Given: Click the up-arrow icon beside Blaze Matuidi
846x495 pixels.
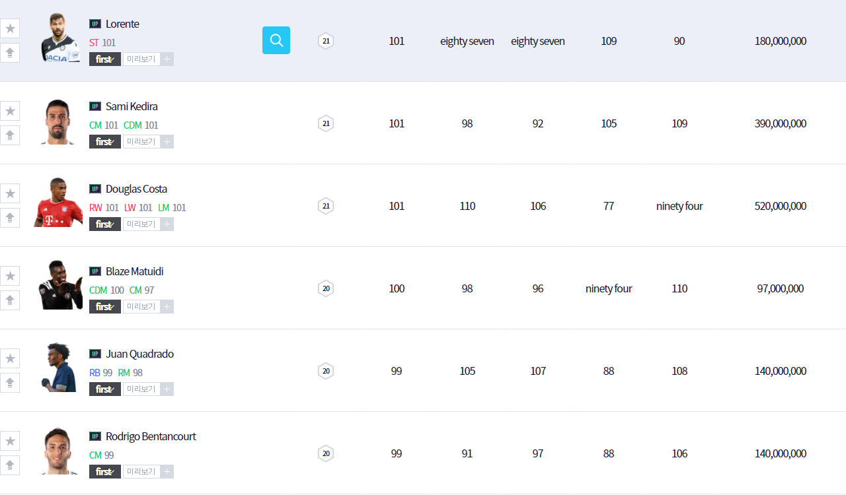Looking at the screenshot, I should [x=10, y=300].
